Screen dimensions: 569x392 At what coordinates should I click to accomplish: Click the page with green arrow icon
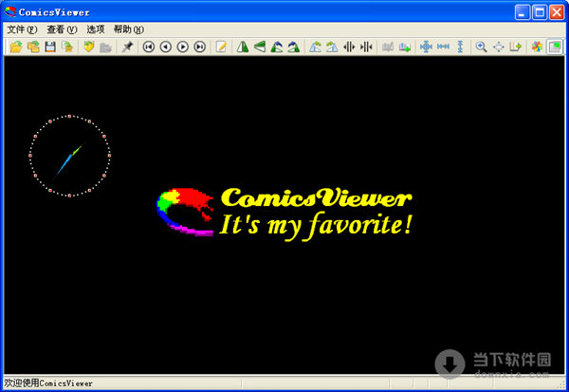click(x=67, y=47)
